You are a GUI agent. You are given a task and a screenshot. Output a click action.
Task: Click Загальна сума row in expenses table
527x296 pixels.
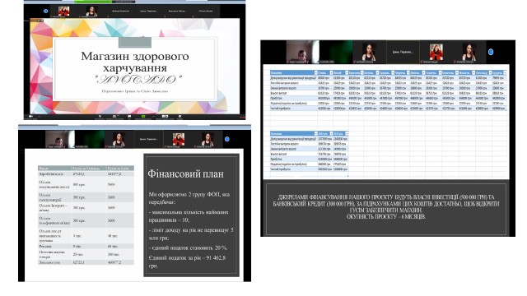pyautogui.click(x=86, y=262)
